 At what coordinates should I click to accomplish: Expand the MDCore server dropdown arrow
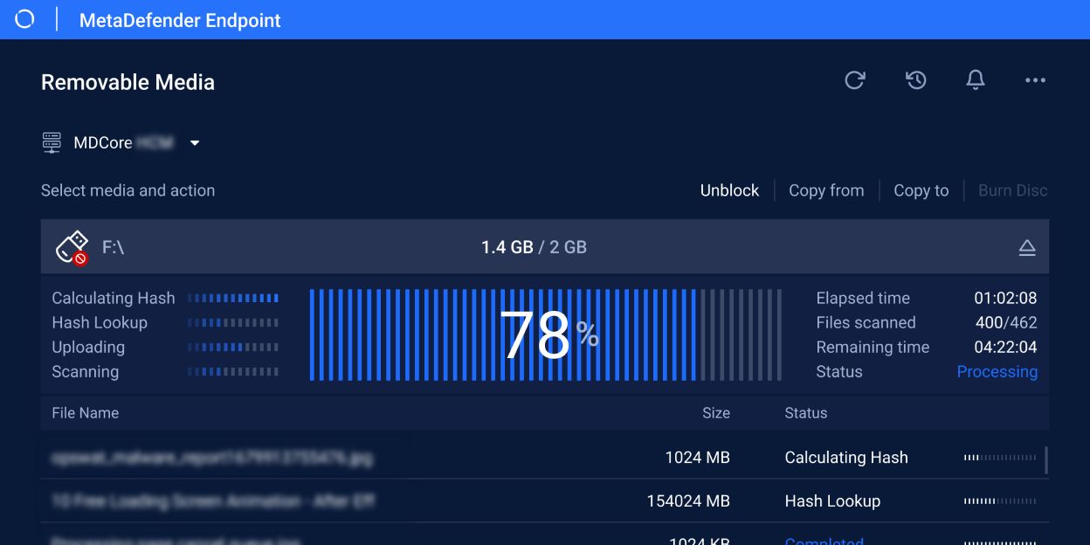click(195, 143)
